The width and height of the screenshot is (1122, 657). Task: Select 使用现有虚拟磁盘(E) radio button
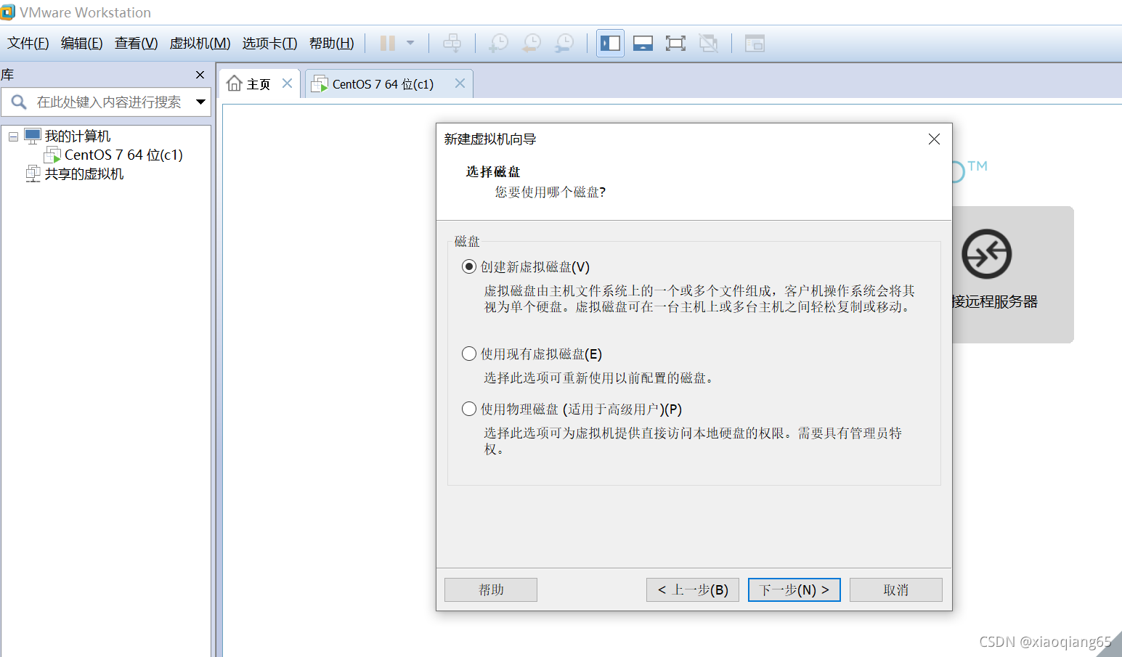[469, 354]
